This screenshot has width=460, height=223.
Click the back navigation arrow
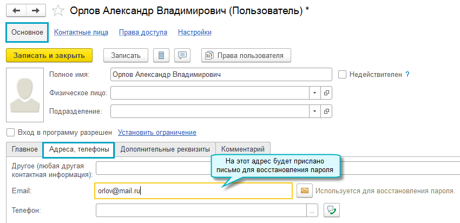point(16,11)
